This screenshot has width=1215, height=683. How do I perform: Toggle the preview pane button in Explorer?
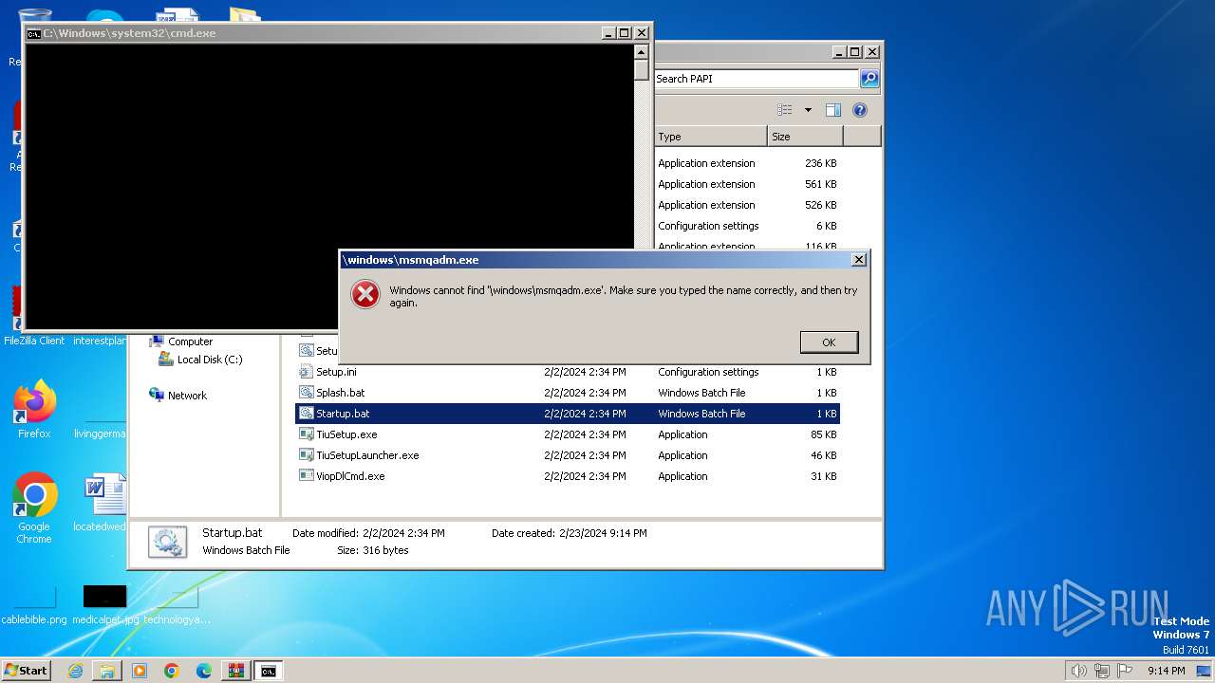pos(833,110)
